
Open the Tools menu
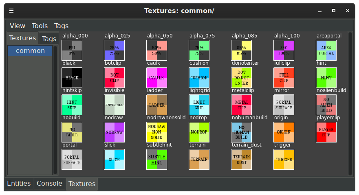tap(40, 26)
